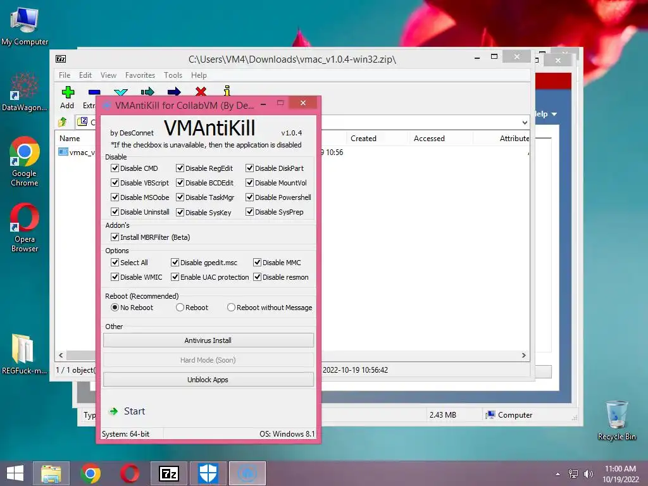Toggle Disable TaskMgr checkbox
Screen dimensions: 648x486
click(180, 197)
